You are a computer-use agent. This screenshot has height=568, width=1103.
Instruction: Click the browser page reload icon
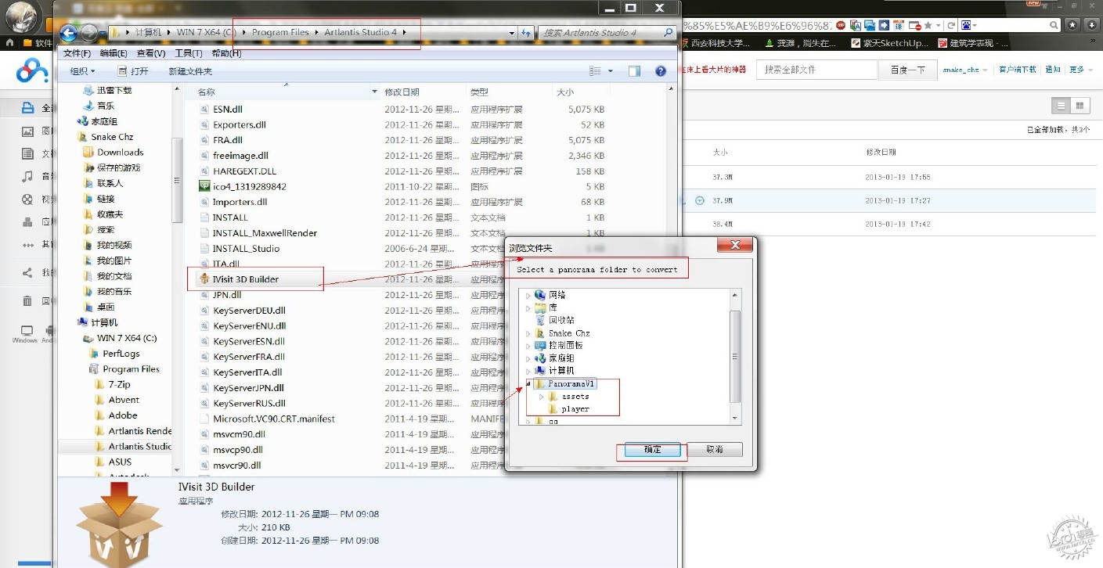[x=952, y=25]
